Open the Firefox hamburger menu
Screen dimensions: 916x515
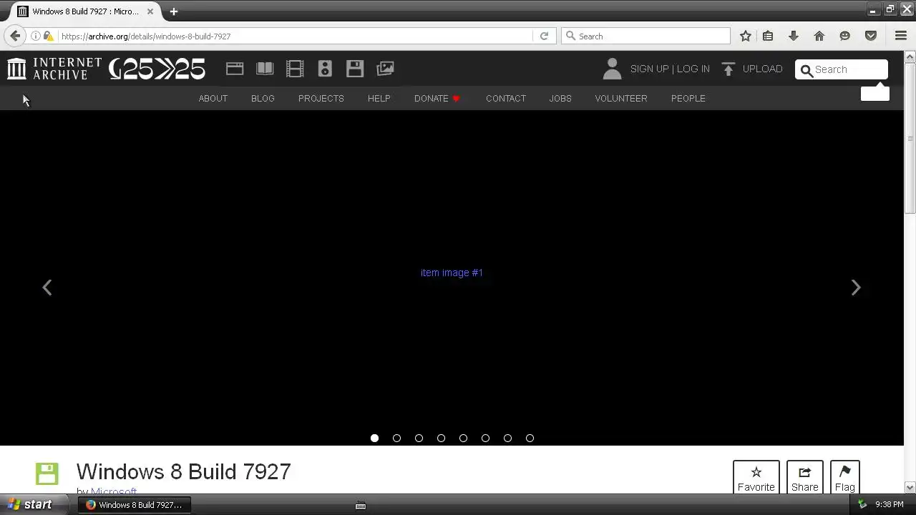tap(901, 36)
